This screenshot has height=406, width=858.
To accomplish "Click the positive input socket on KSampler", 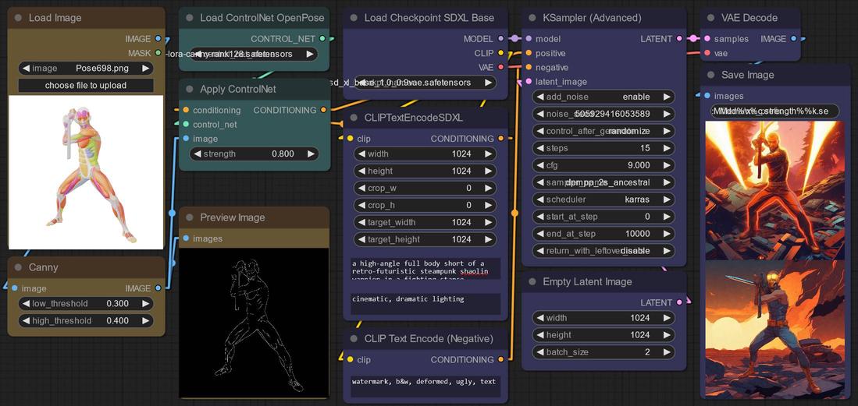I will point(529,53).
